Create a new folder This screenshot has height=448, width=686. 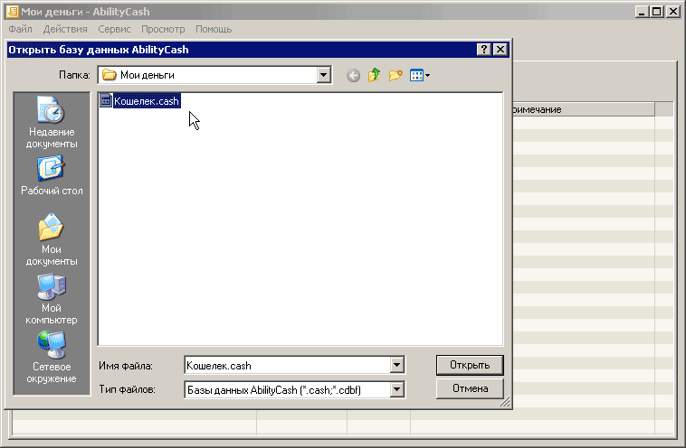[x=395, y=76]
